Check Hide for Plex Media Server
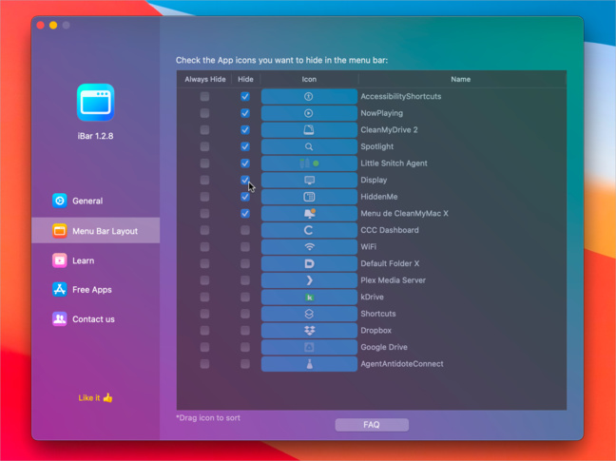Viewport: 616px width, 461px height. point(245,280)
